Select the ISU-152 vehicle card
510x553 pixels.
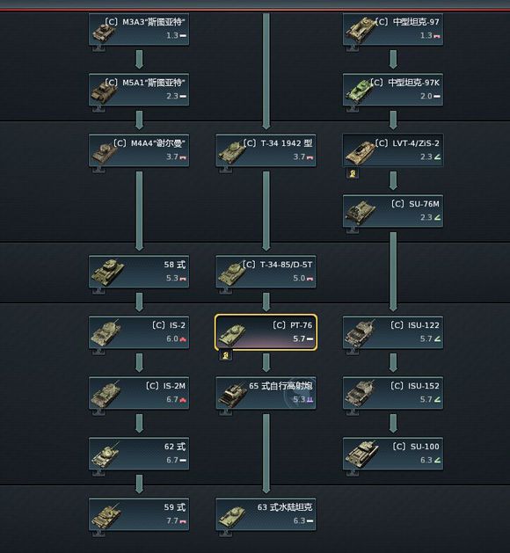pos(393,393)
